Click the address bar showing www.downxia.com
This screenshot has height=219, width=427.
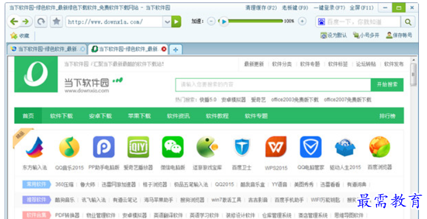click(114, 22)
